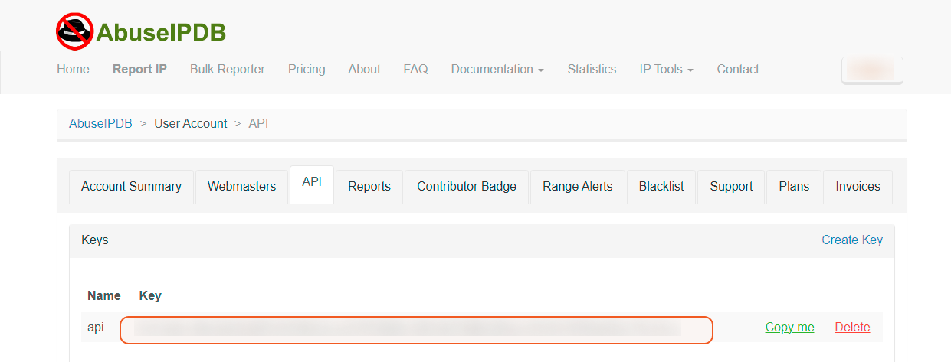Click the blurred user account button
951x362 pixels.
[x=872, y=70]
